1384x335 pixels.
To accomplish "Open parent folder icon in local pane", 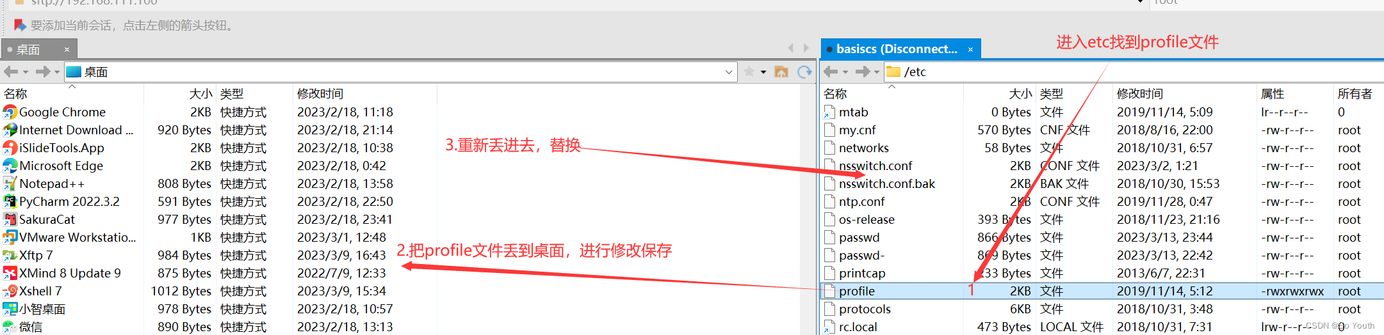I will 781,72.
